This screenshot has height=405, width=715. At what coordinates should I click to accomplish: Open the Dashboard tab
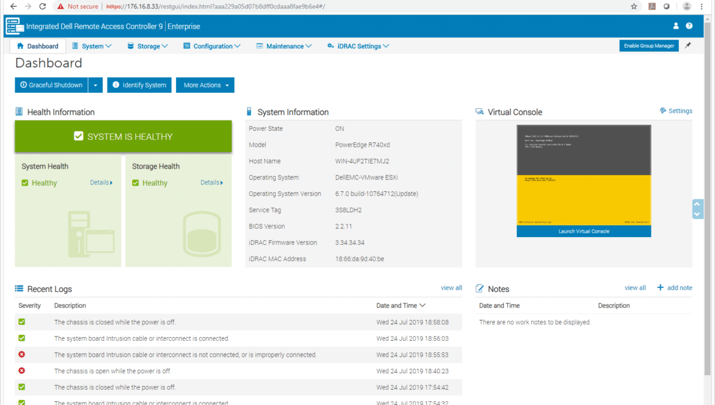tap(38, 46)
